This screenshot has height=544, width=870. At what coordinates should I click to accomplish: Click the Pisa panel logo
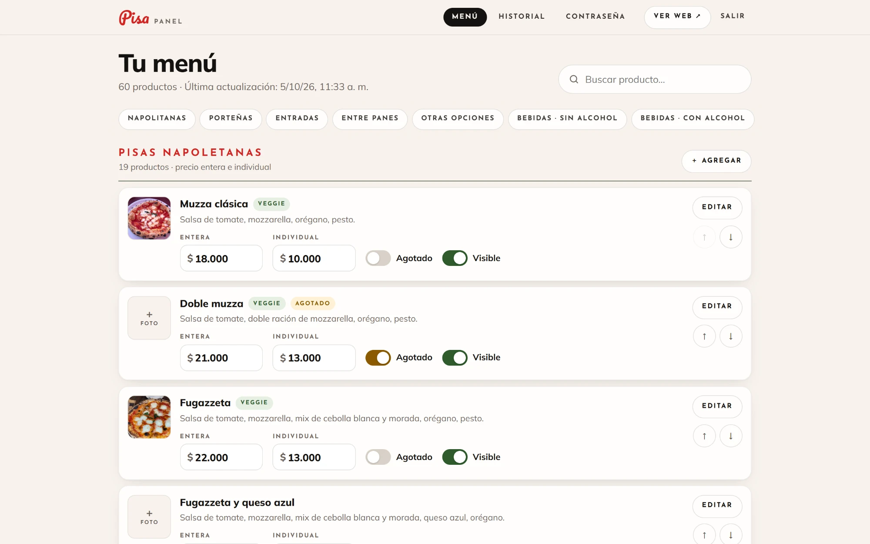150,17
